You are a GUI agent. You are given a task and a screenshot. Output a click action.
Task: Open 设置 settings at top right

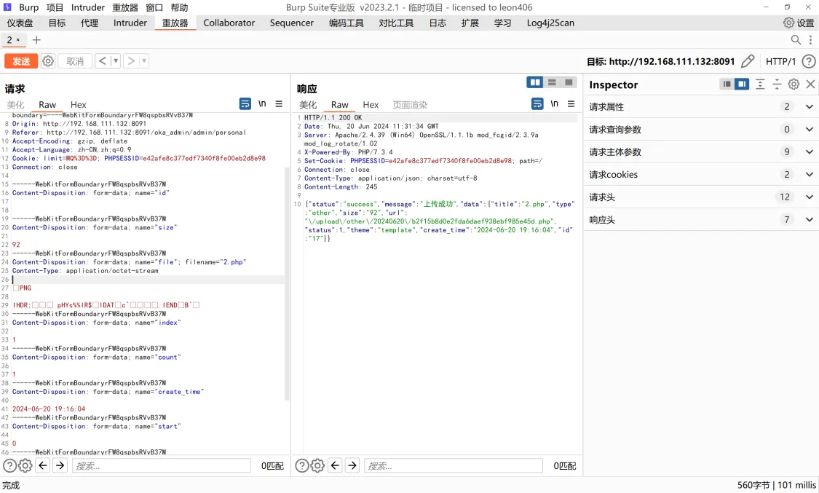(x=799, y=23)
